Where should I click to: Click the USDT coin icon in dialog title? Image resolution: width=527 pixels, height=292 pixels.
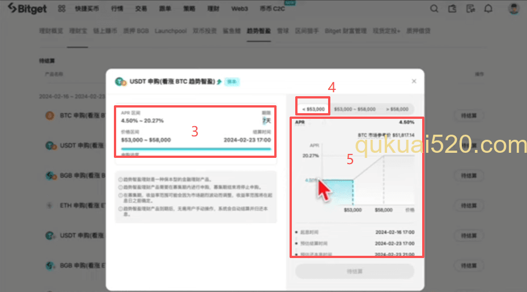point(120,81)
